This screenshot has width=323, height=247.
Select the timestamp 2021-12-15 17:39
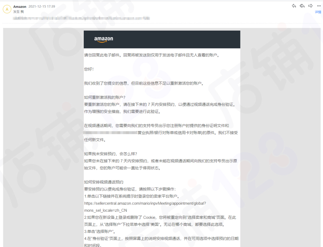point(42,6)
